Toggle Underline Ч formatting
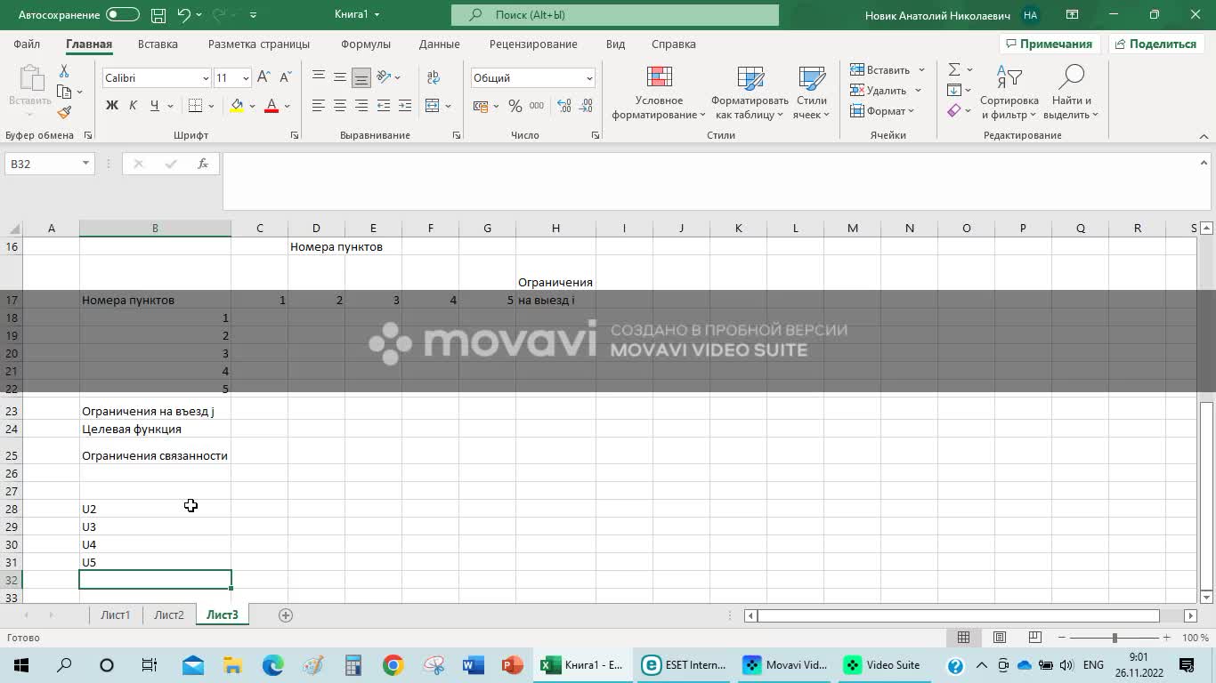The image size is (1216, 683). coord(155,106)
